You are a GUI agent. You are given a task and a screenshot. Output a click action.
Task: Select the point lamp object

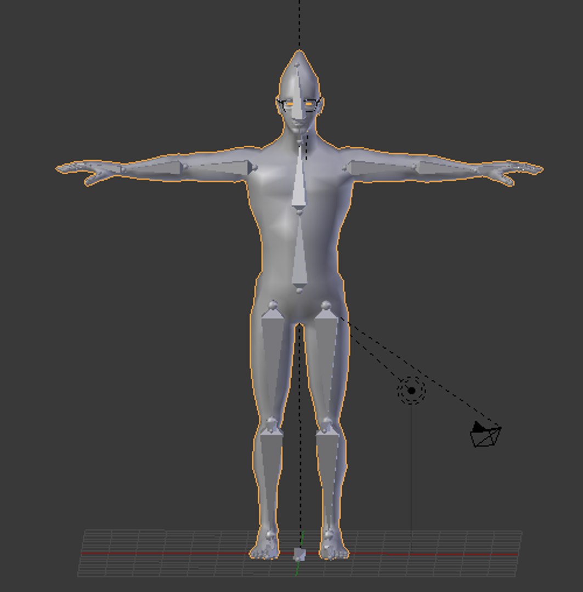pos(411,391)
